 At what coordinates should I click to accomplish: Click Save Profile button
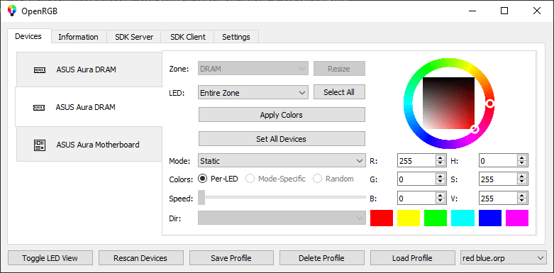coord(231,258)
